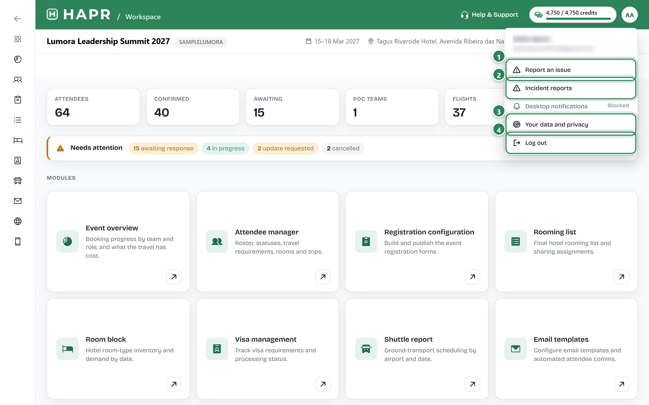Click the 4 in progress chip
This screenshot has height=405, width=649.
tap(225, 148)
